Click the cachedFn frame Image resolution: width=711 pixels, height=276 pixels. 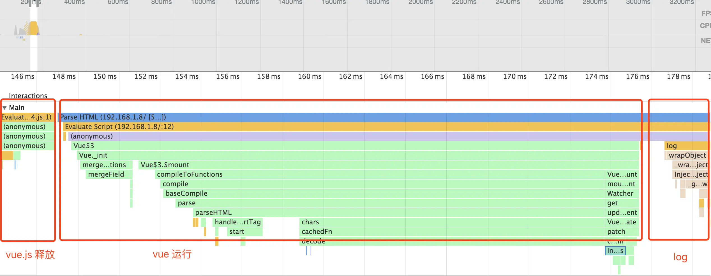[452, 231]
